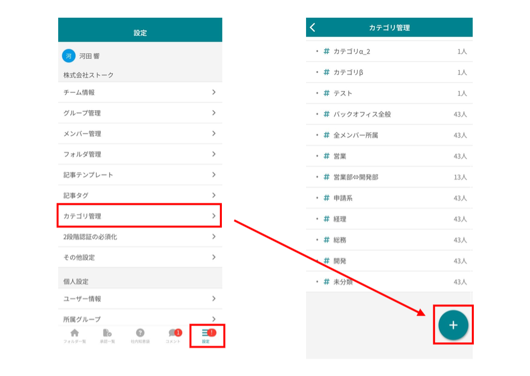Expand メンバー管理 chevron
Image resolution: width=530 pixels, height=376 pixels.
[214, 133]
